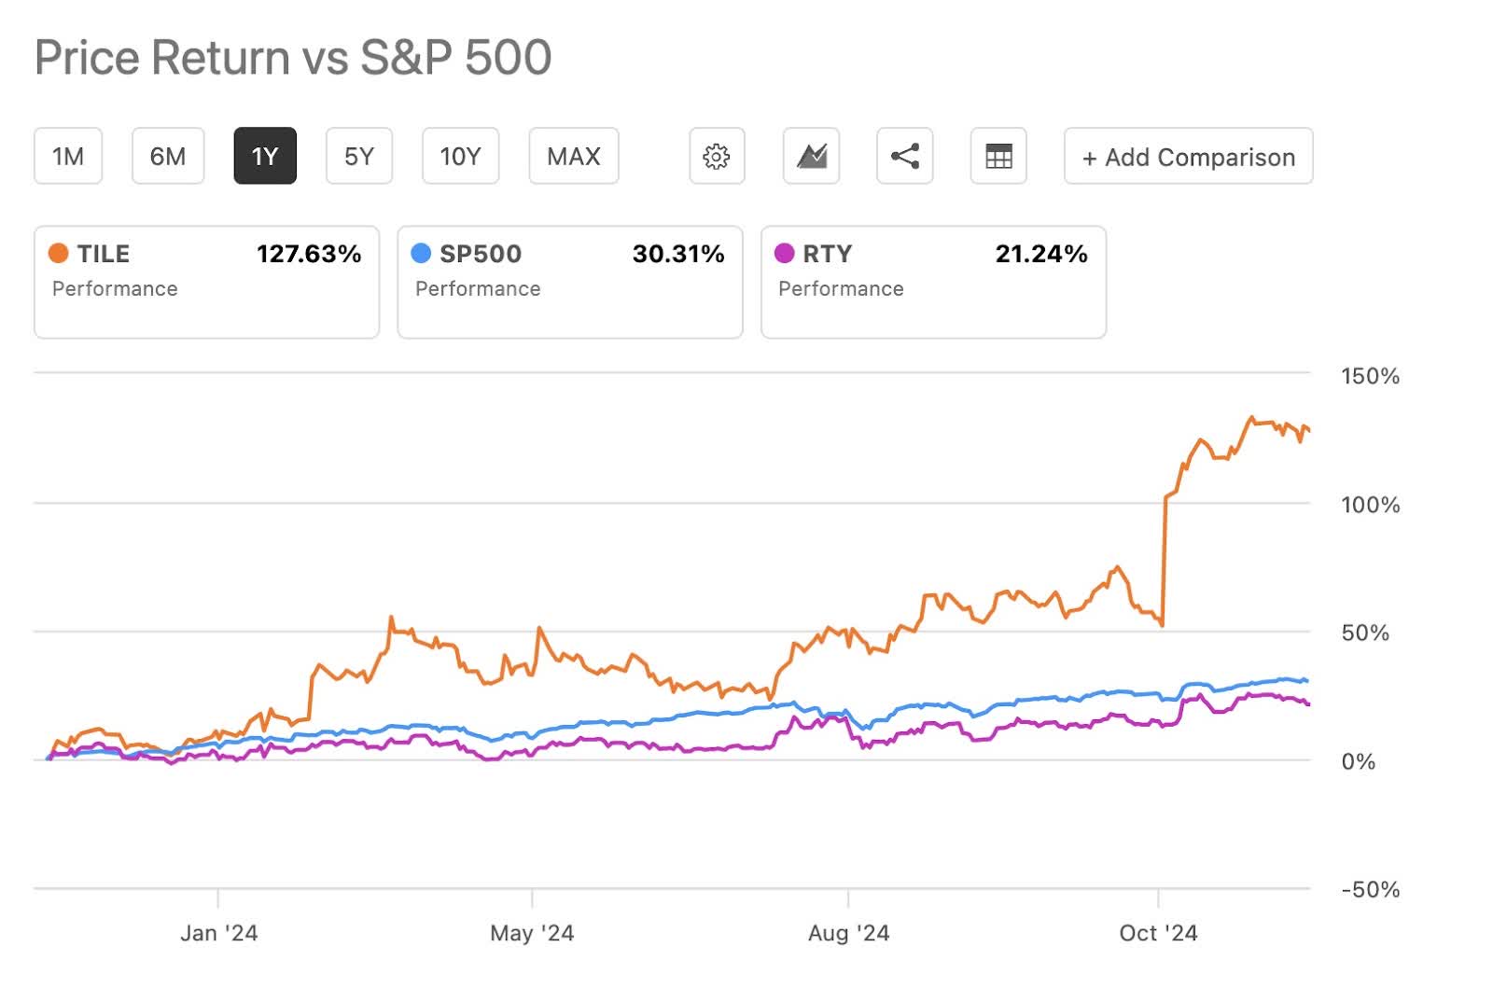The height and width of the screenshot is (1002, 1493).
Task: Click the 50% y-axis label
Action: click(x=1365, y=633)
